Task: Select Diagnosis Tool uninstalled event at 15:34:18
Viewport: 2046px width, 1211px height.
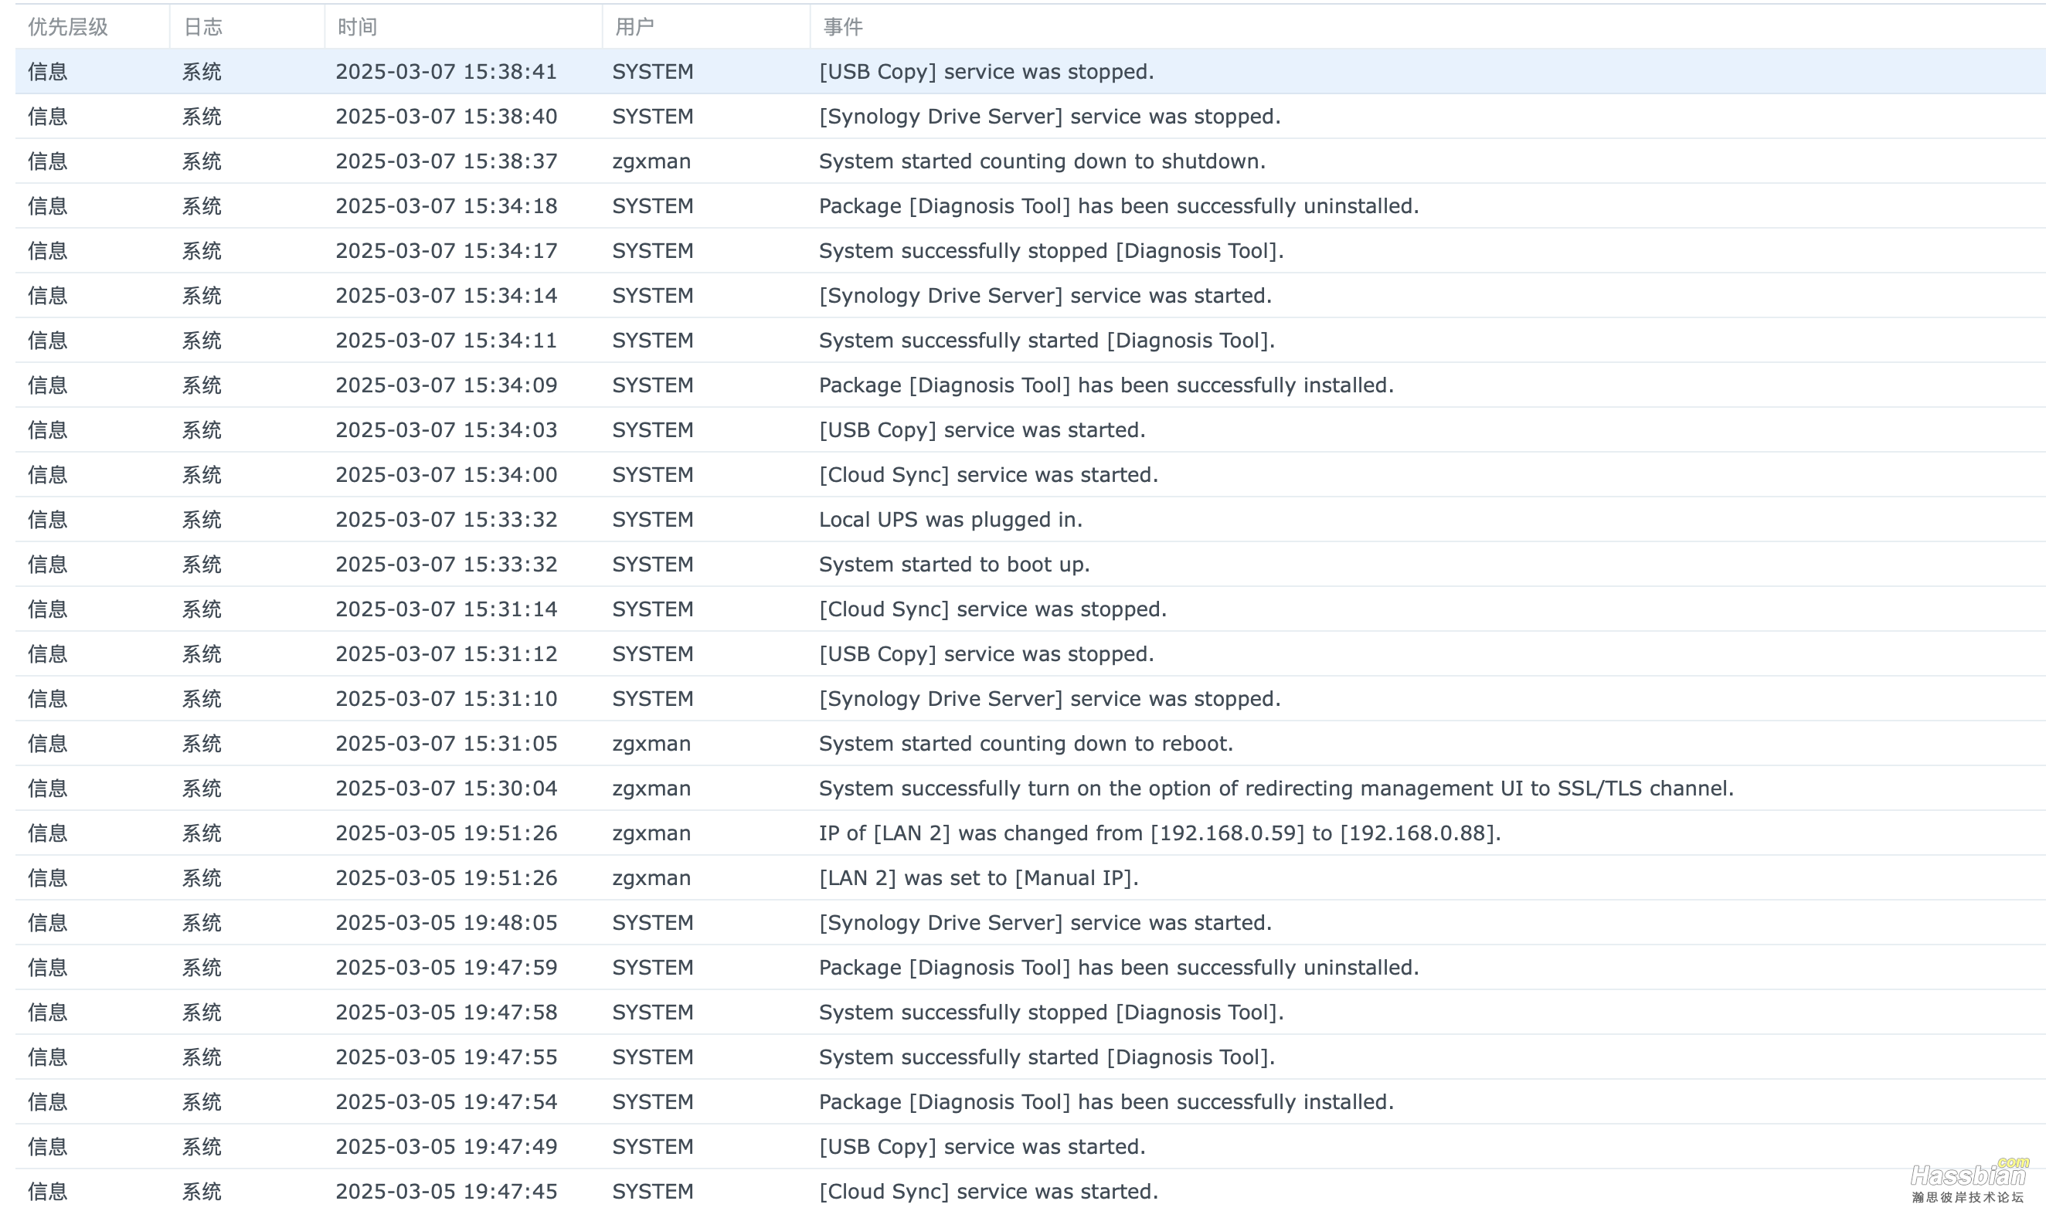Action: 1119,206
